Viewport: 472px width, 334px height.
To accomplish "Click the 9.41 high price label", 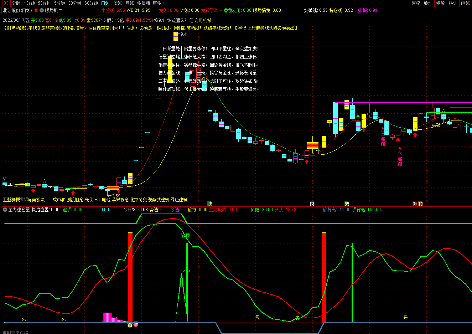I will point(185,34).
